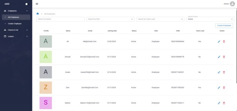Screen dimensions: 237x111
Task: Click Ahmad's green profile thumbnail
Action: (x=46, y=57)
